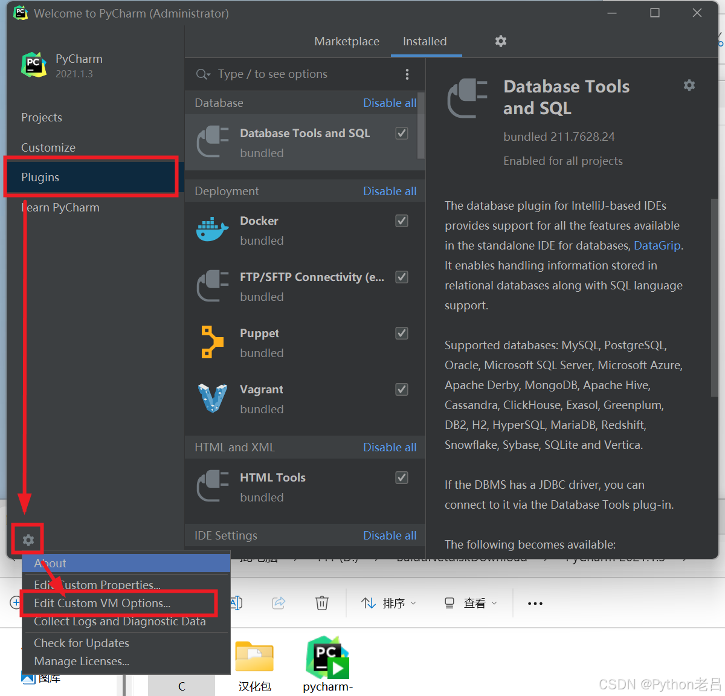This screenshot has height=696, width=725.
Task: Uncheck Database Tools and SQL plugin
Action: coord(402,133)
